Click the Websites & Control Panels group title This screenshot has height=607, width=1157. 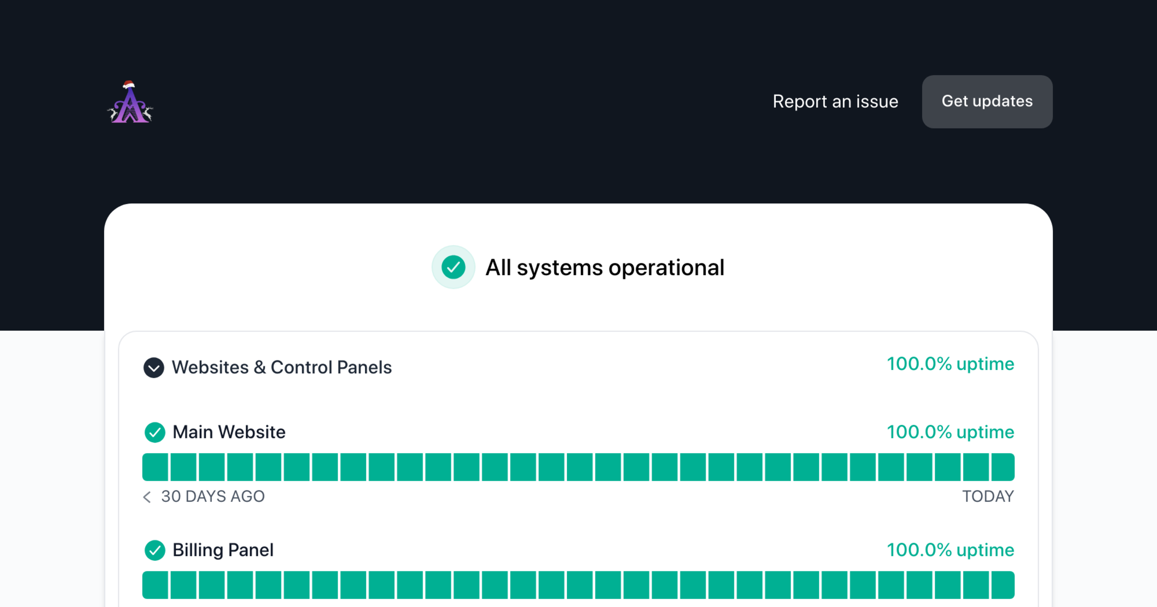pos(282,368)
